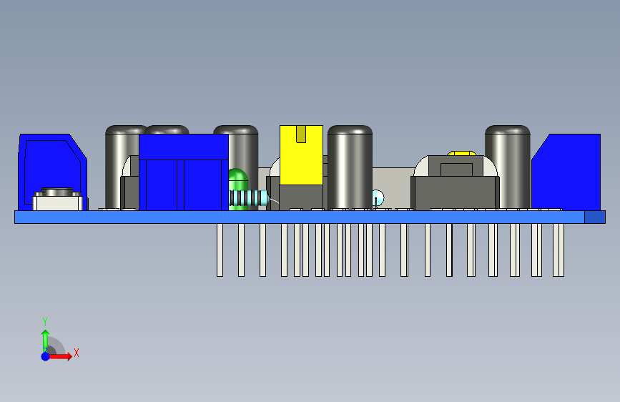This screenshot has width=620, height=402.
Task: Select the blue connector housing at the far right
Action: [566, 172]
